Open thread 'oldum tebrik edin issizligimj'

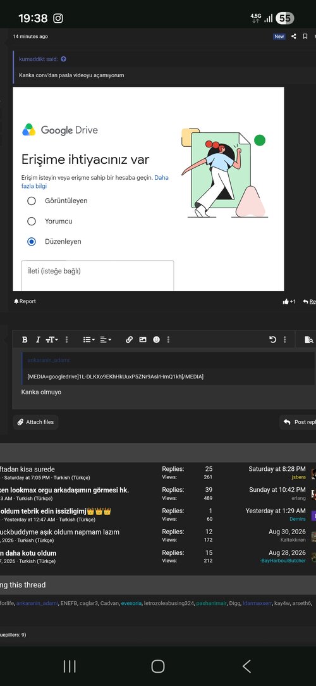click(56, 511)
